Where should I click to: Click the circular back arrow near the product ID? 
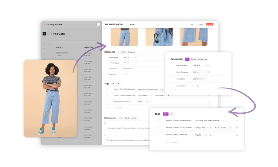pos(98,24)
